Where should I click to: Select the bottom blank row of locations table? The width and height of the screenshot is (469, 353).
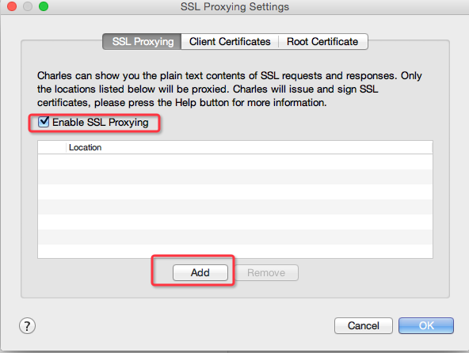235,252
